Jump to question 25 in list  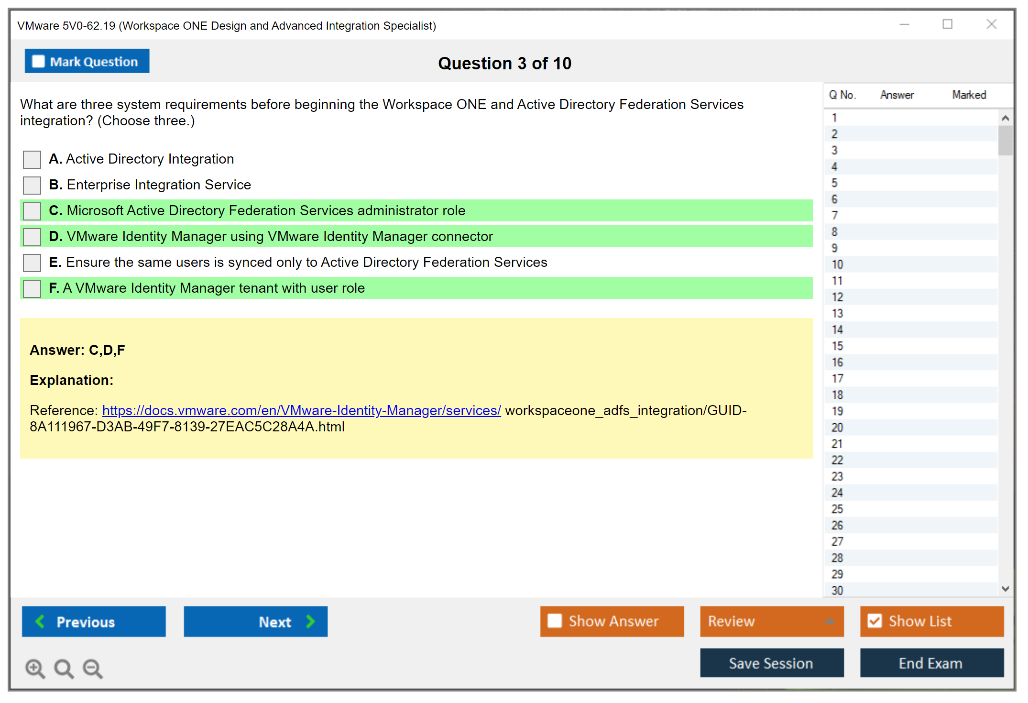point(837,509)
